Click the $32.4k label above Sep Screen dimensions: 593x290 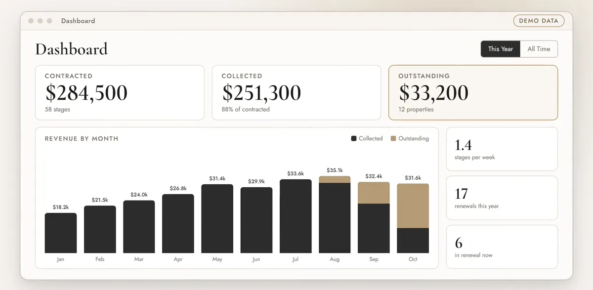click(x=374, y=176)
